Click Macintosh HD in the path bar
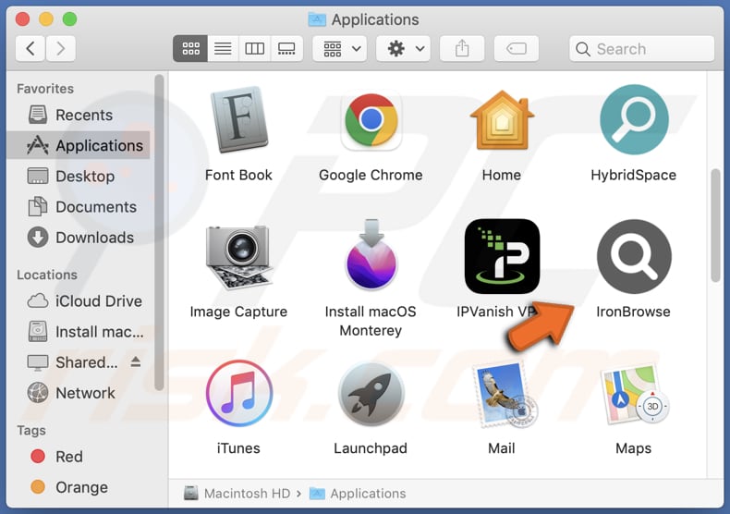 (x=237, y=493)
